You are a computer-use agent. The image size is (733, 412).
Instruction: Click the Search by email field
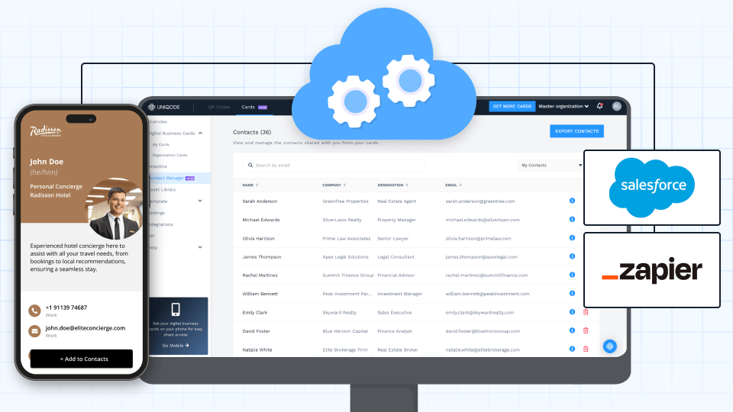(x=334, y=166)
